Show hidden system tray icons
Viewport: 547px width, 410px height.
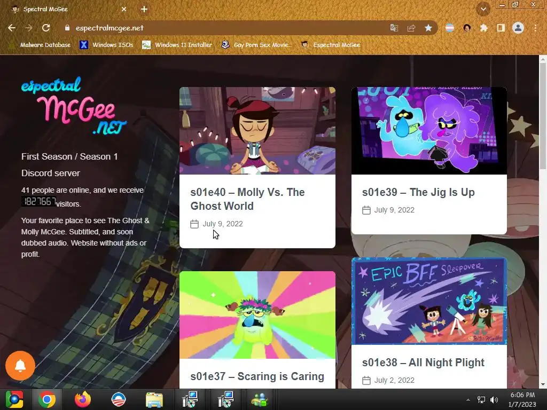[x=468, y=400]
